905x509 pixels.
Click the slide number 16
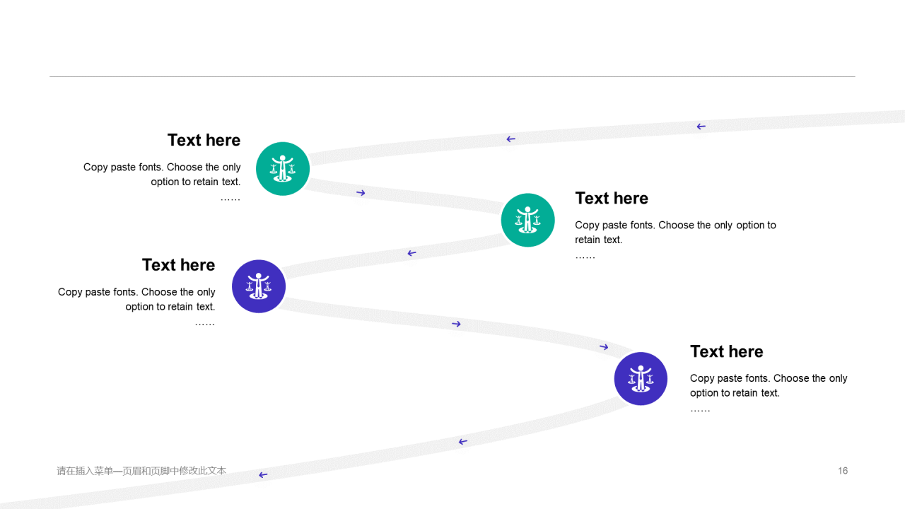coord(843,471)
